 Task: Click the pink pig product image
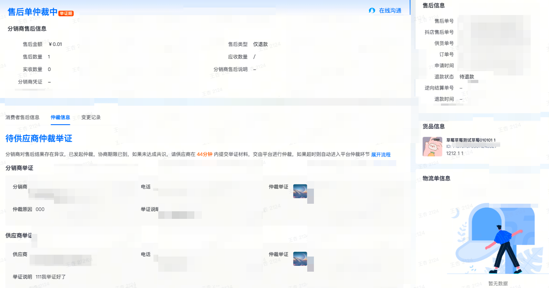(x=432, y=146)
